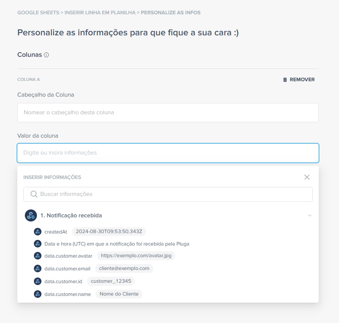339x323 pixels.
Task: Close the Inserir Informações panel
Action: pos(307,177)
